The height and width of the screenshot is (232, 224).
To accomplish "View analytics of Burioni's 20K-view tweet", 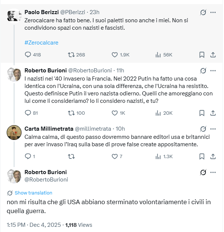I will point(158,113).
